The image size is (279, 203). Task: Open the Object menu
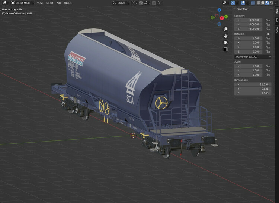(68, 3)
